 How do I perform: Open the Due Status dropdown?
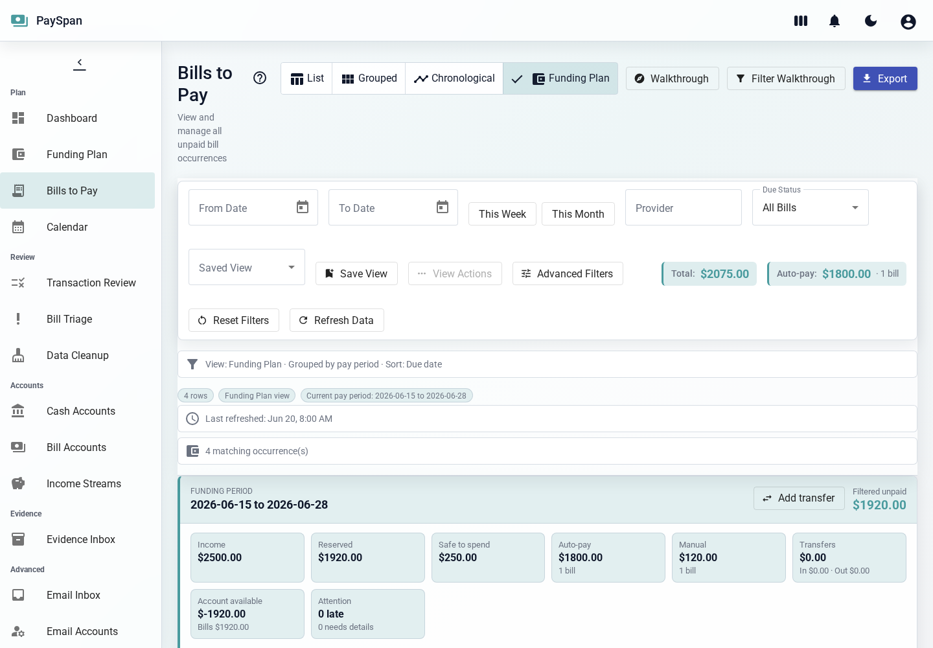(811, 207)
